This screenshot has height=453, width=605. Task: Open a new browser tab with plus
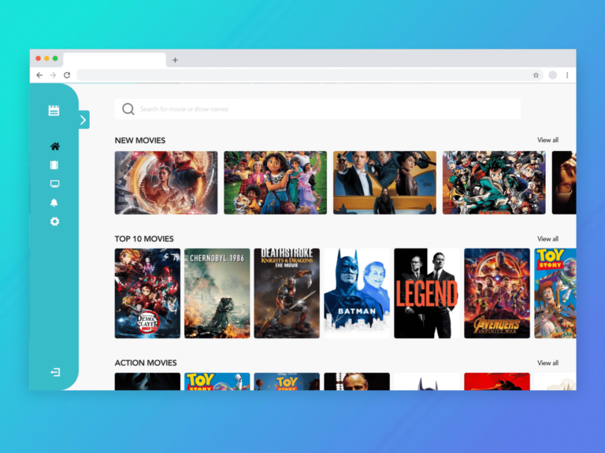(175, 60)
